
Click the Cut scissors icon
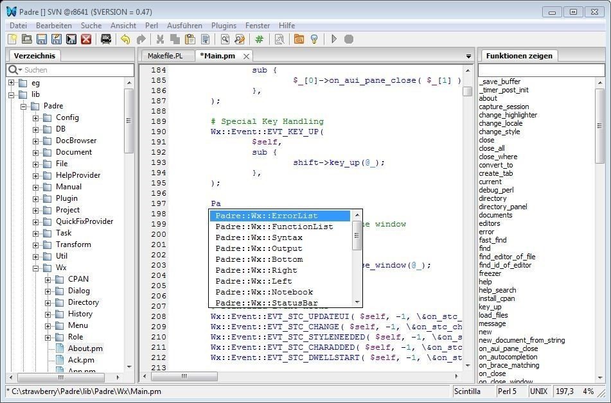point(160,39)
